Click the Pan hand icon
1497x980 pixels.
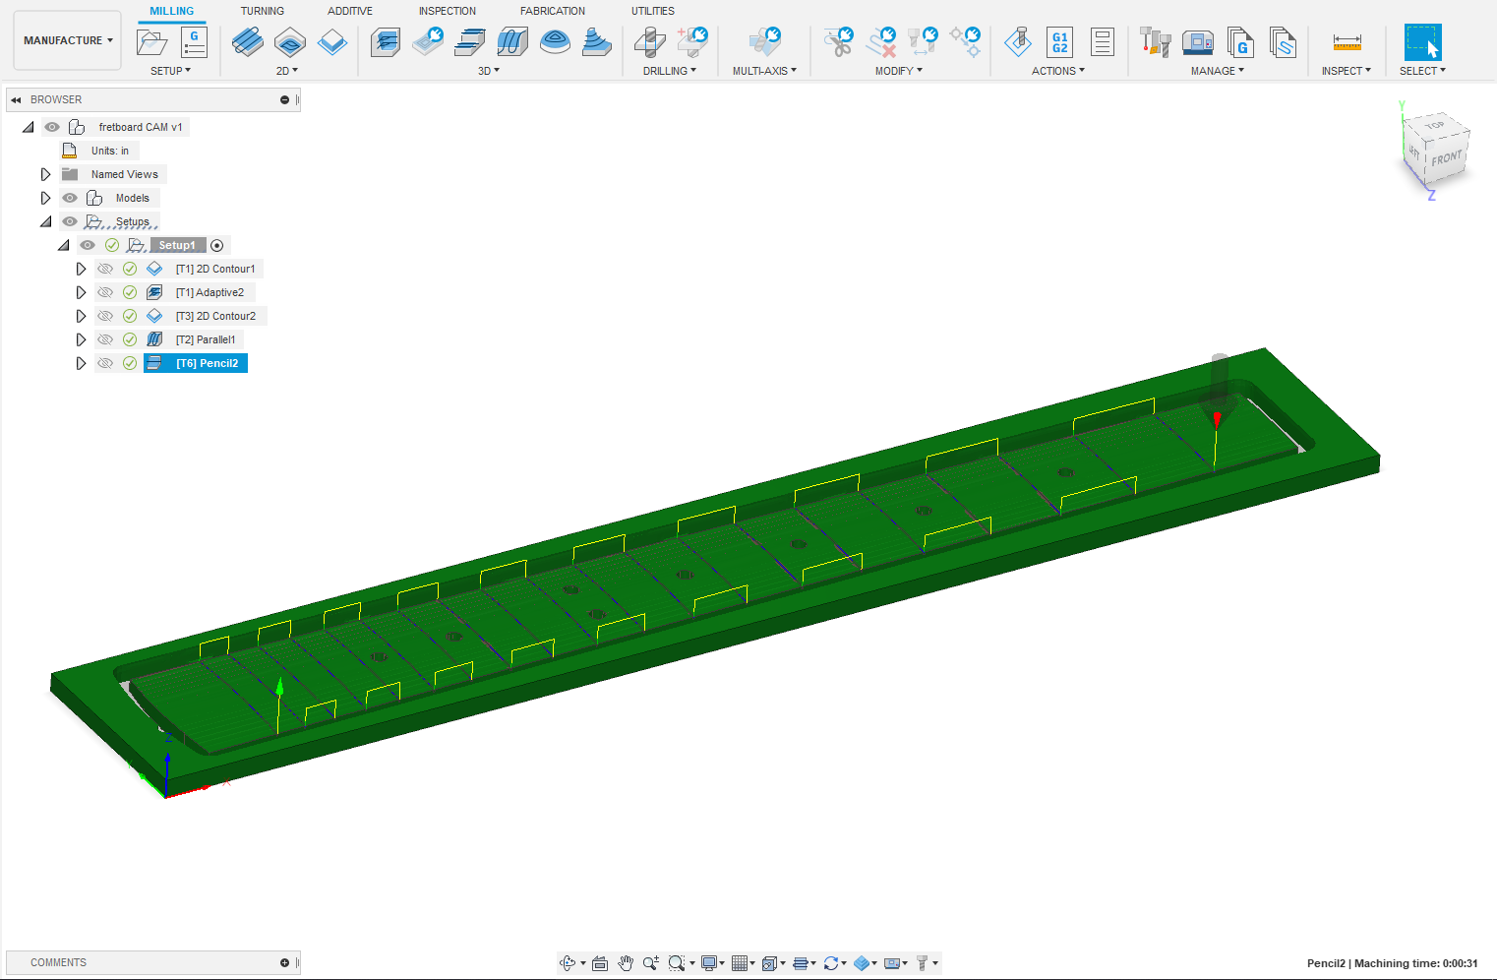(626, 963)
